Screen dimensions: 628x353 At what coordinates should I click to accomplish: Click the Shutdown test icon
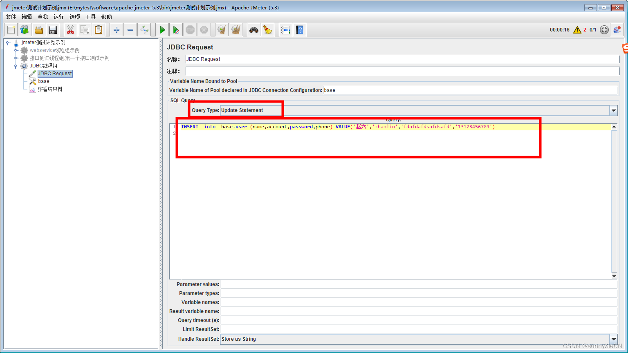coord(204,30)
